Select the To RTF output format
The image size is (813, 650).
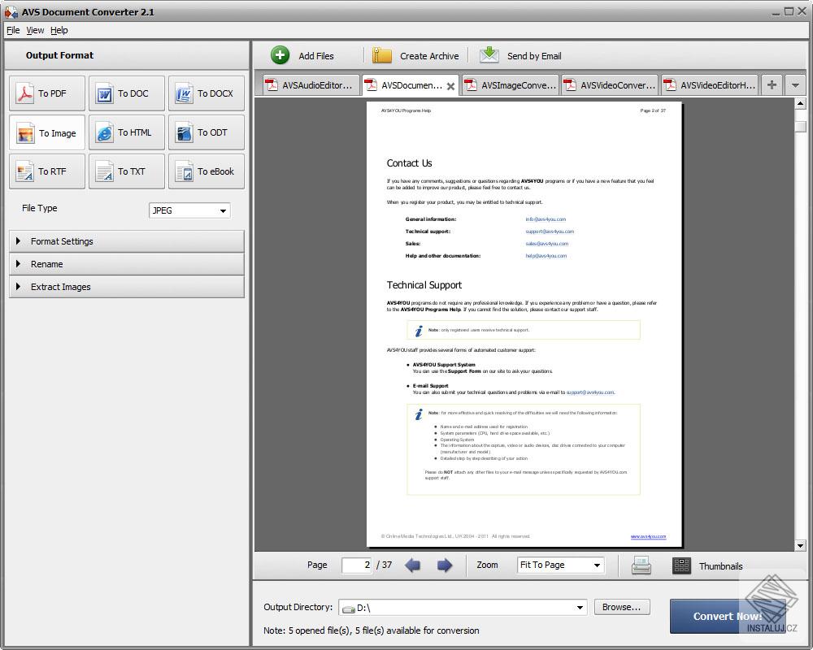pos(46,171)
